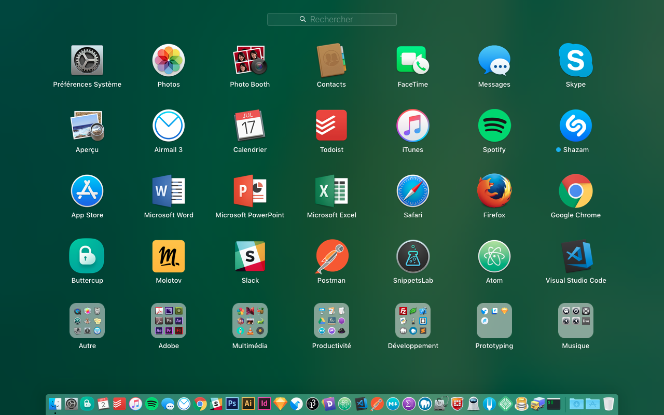Open Microsoft PowerPoint
Image resolution: width=664 pixels, height=415 pixels.
pos(250,191)
